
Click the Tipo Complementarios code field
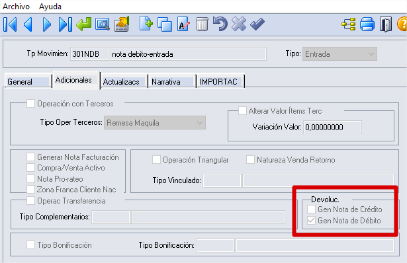(x=111, y=217)
